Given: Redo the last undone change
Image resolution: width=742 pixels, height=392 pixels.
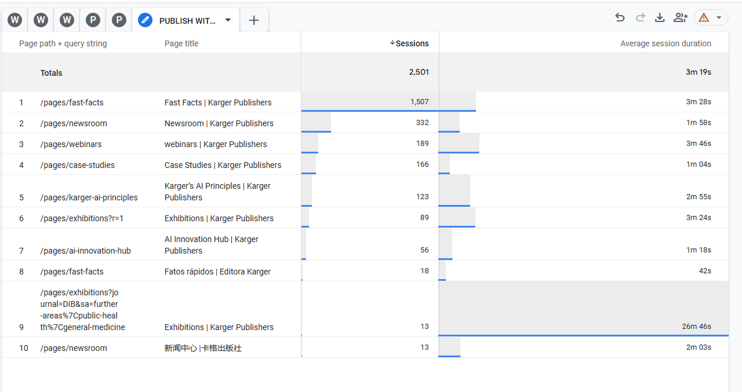Looking at the screenshot, I should coord(640,17).
